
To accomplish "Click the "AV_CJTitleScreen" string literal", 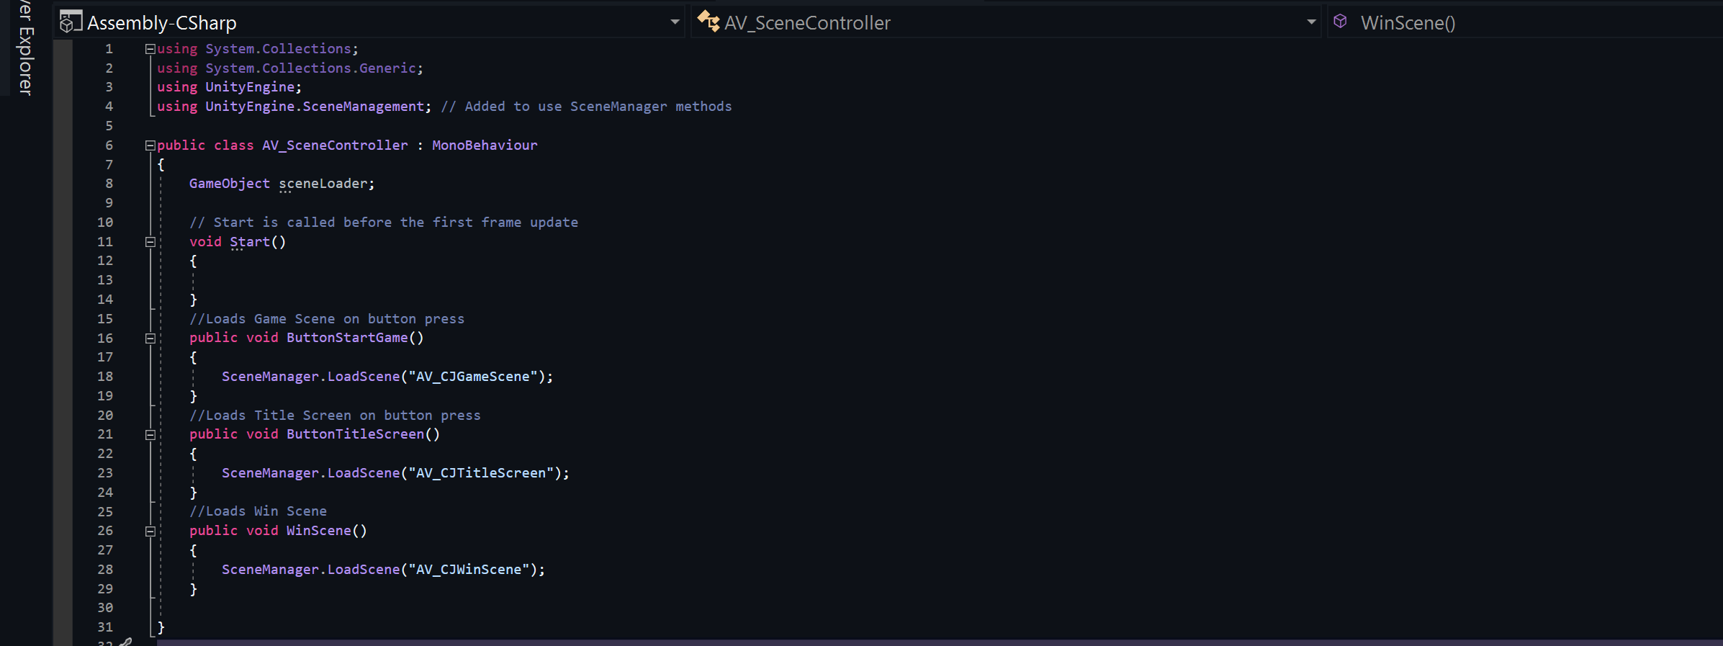I will point(481,473).
